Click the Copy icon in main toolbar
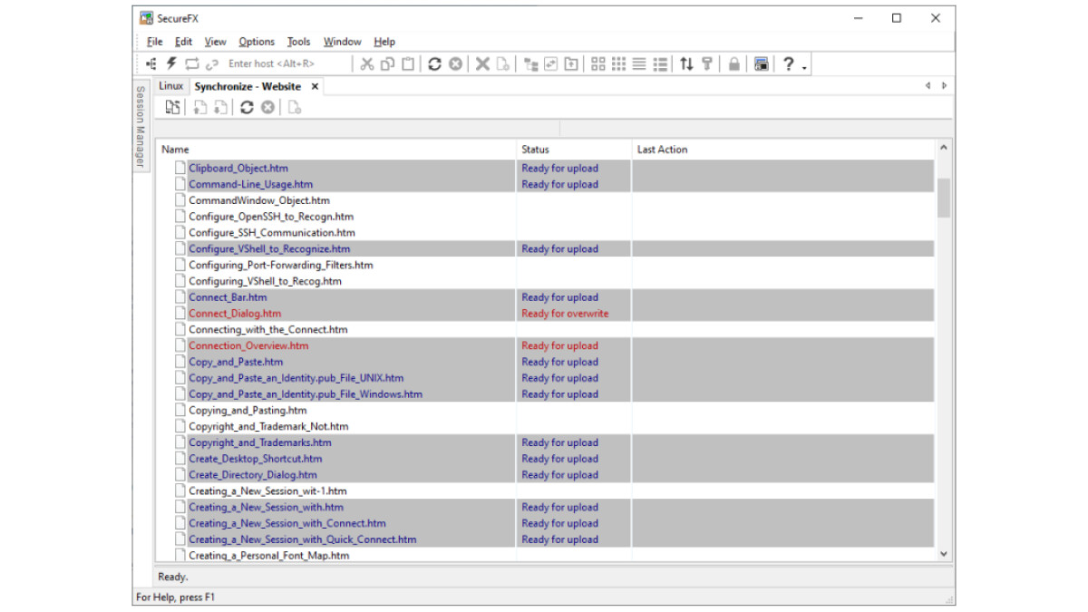The image size is (1088, 612). click(x=387, y=63)
